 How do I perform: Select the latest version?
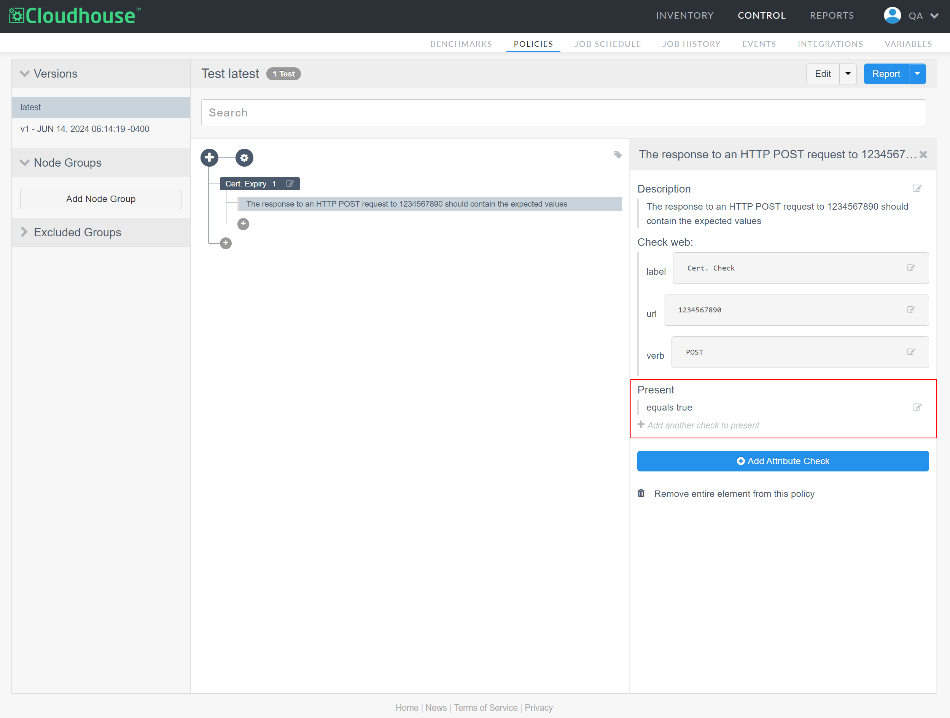pos(101,107)
